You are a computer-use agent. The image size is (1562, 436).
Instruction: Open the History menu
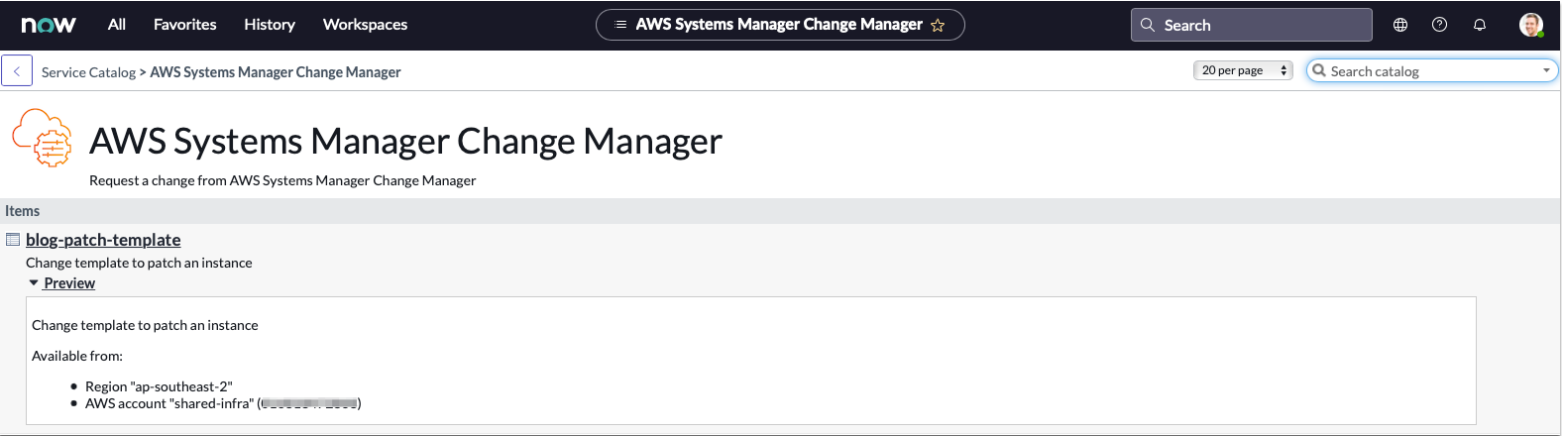click(270, 25)
